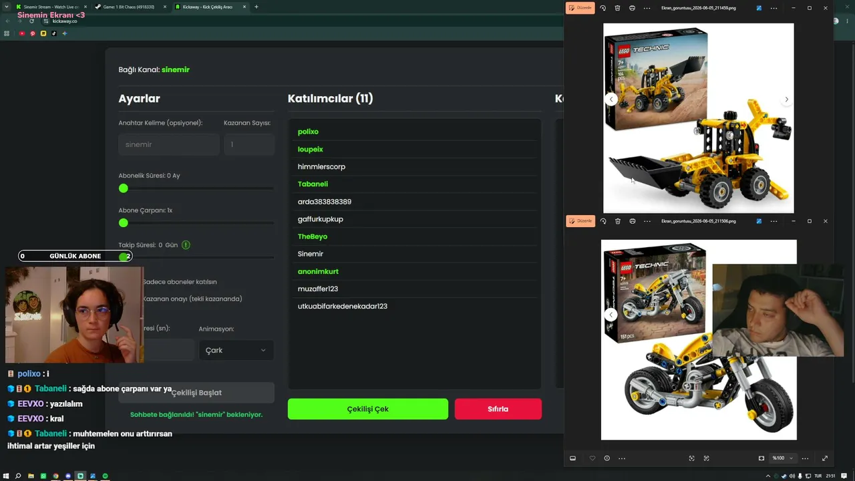Viewport: 855px width, 481px height.
Task: Select participant polixo in Katılımcılar list
Action: (308, 132)
